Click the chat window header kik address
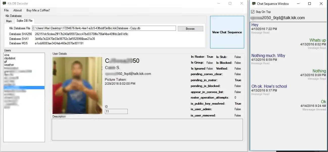Viewport: 328px width, 152px height. point(277,18)
